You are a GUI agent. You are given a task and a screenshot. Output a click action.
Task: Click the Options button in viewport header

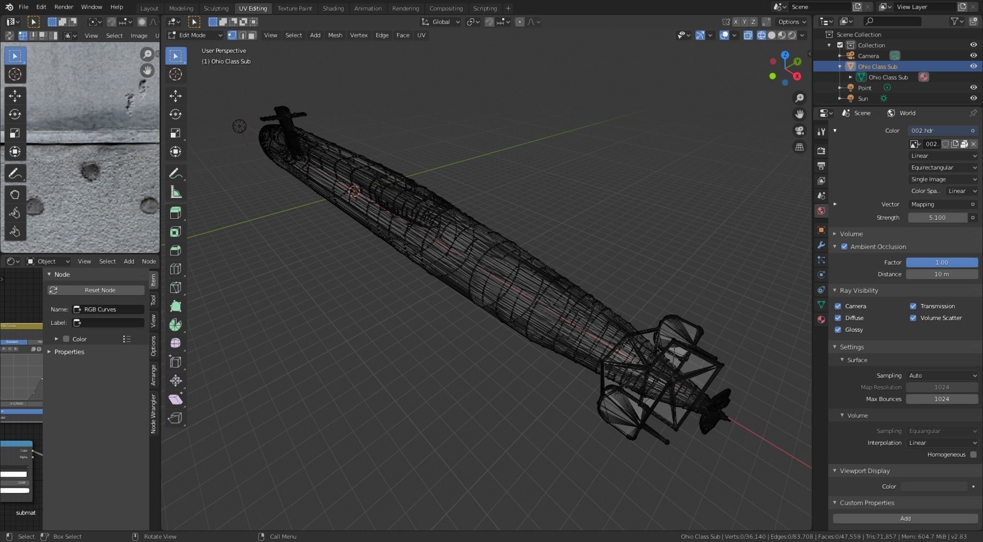click(792, 22)
